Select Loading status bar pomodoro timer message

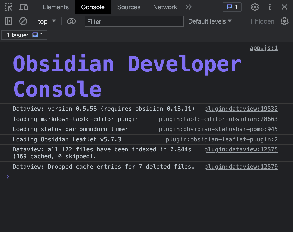click(x=70, y=129)
